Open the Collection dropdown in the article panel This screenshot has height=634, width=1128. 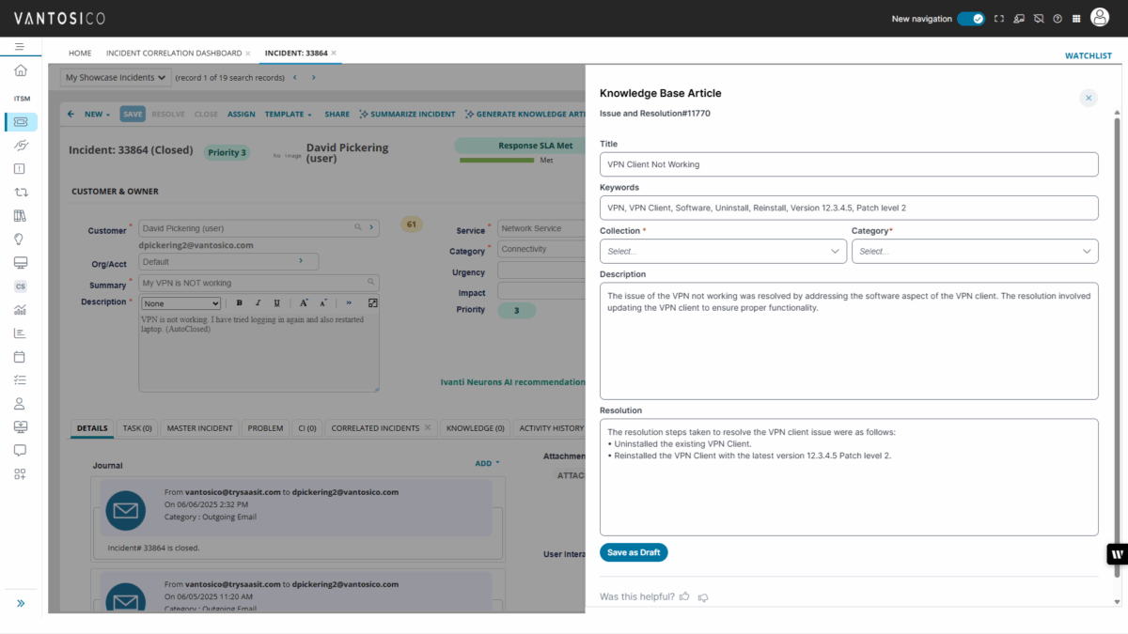(x=722, y=251)
